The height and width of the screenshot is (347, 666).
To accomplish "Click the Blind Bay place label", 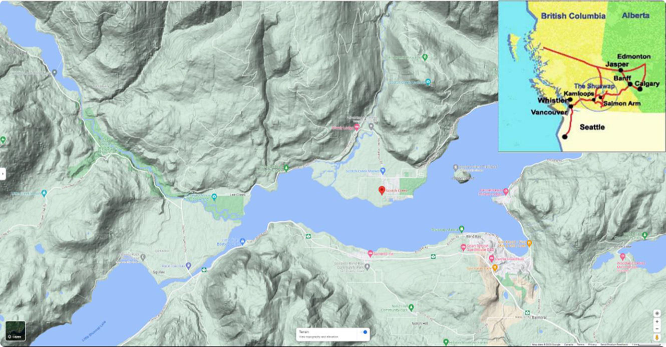I will pyautogui.click(x=473, y=236).
